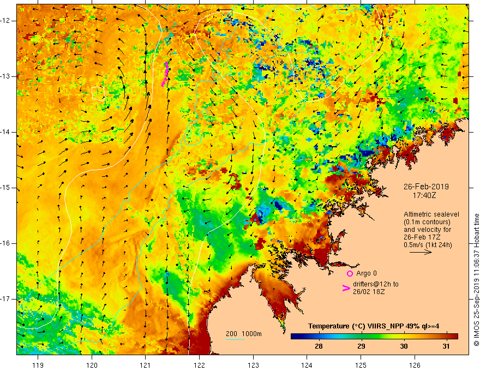
Task: Click the drifters@12h to label
Action: 376,284
